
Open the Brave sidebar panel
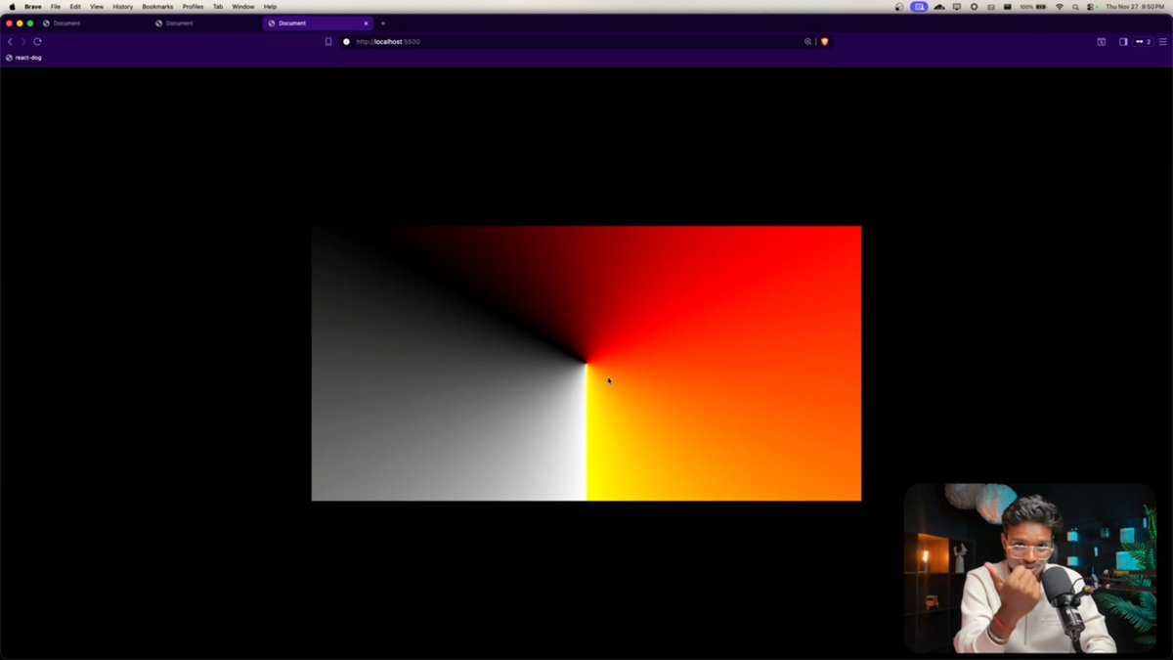click(1122, 41)
